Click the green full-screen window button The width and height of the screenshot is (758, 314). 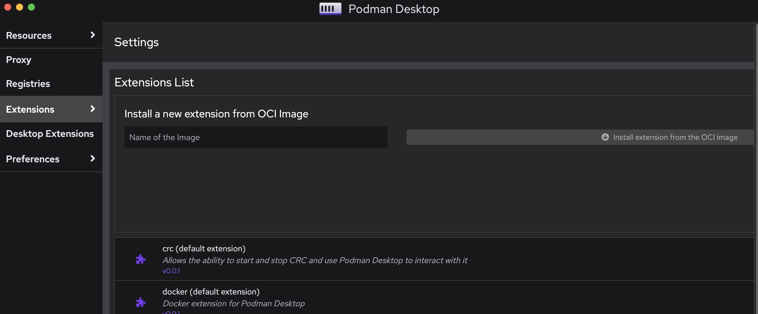31,7
